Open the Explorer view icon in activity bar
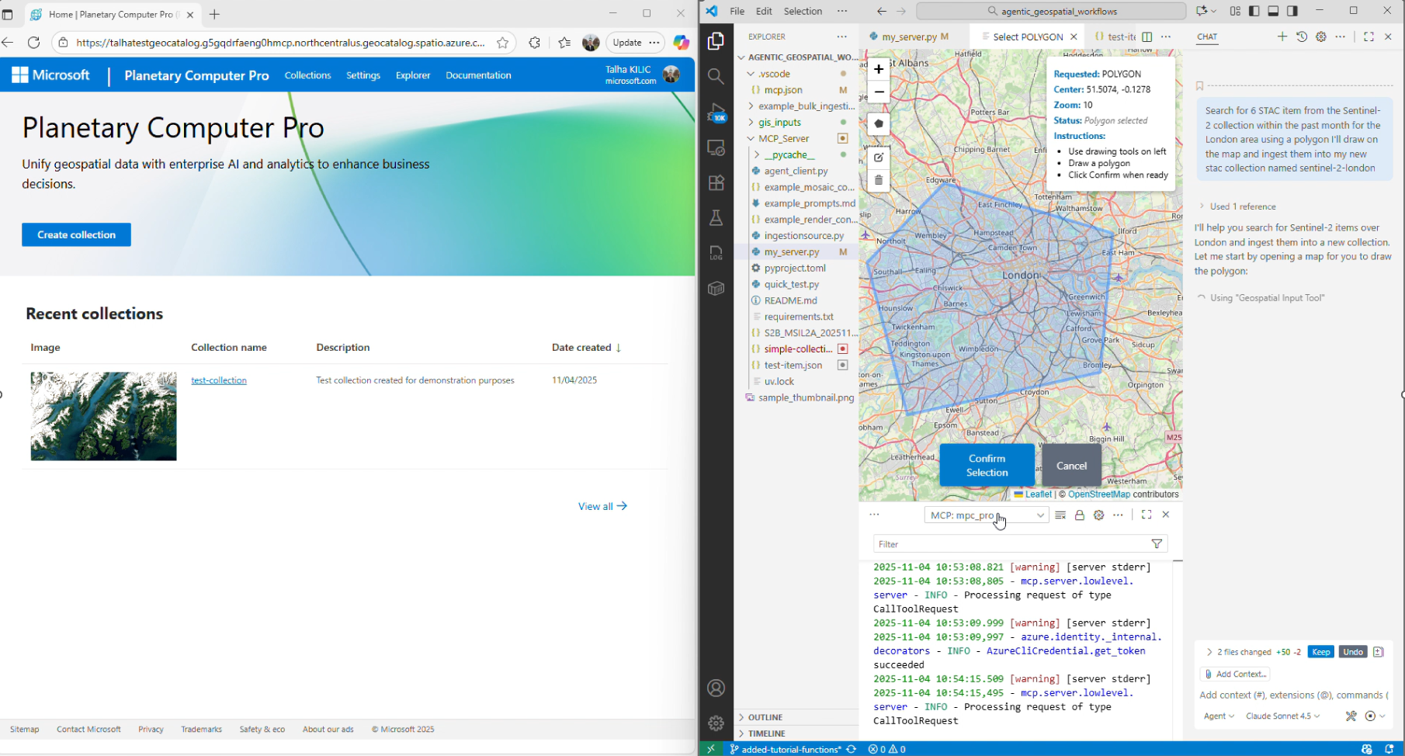This screenshot has height=756, width=1405. 716,40
